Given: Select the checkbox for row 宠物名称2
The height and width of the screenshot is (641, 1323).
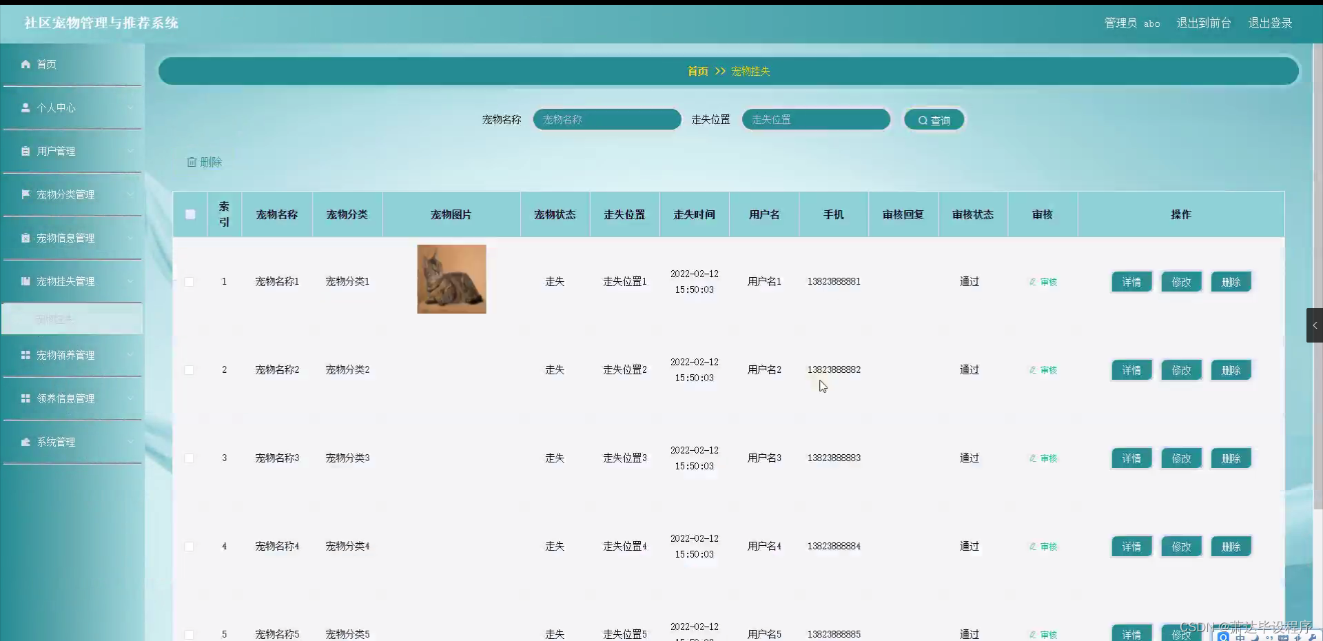Looking at the screenshot, I should [189, 370].
